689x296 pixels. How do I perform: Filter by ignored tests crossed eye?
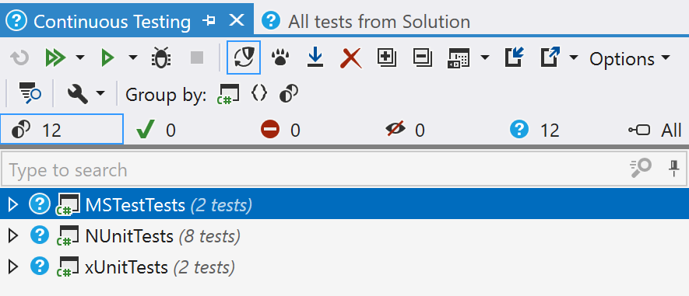pos(405,130)
